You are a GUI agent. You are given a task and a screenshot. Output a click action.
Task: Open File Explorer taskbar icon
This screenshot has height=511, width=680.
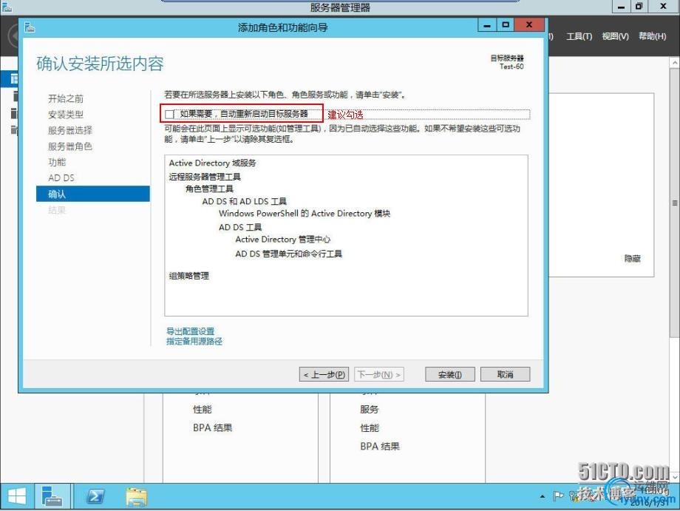tap(137, 496)
